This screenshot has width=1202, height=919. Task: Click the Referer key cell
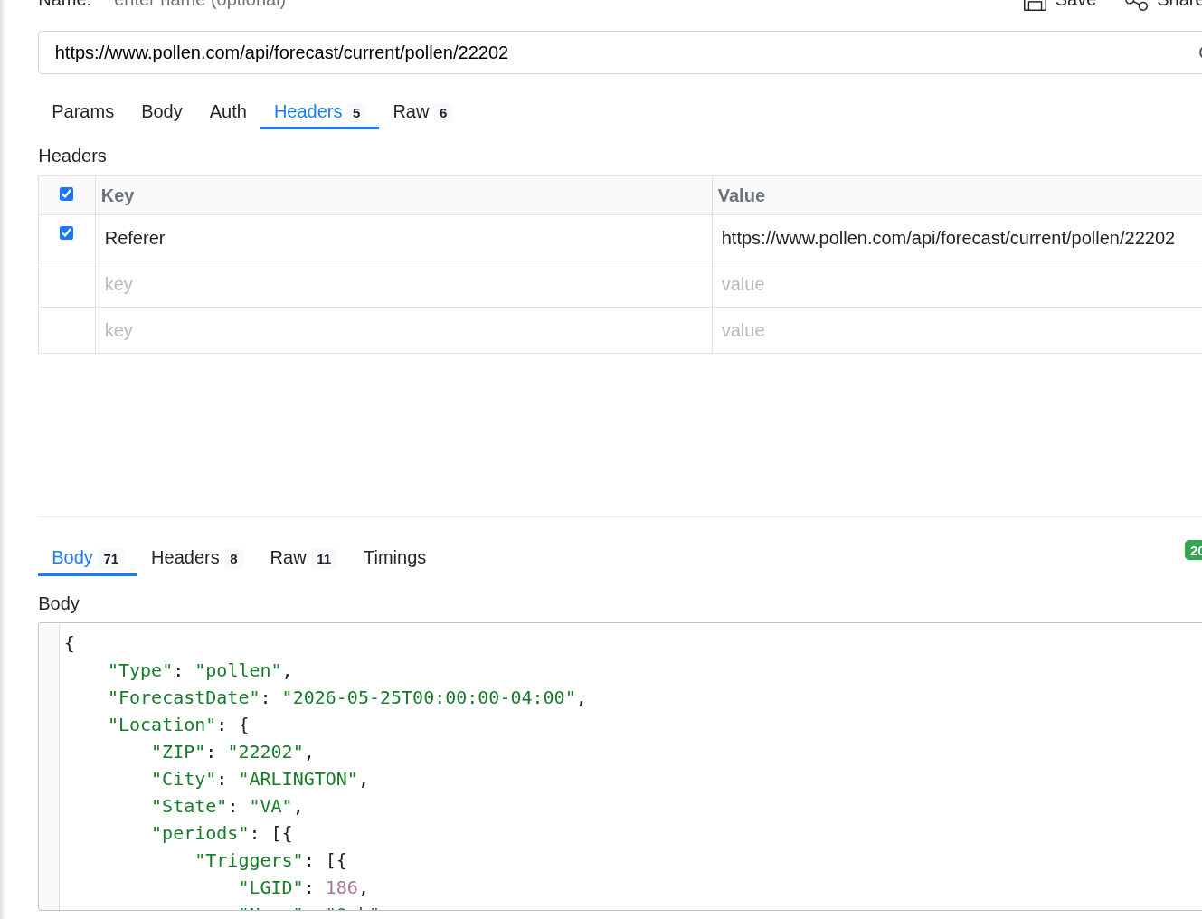point(403,238)
